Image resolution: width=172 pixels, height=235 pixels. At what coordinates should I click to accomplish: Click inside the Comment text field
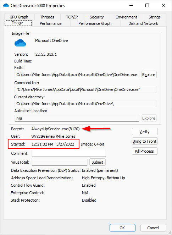[69, 153]
